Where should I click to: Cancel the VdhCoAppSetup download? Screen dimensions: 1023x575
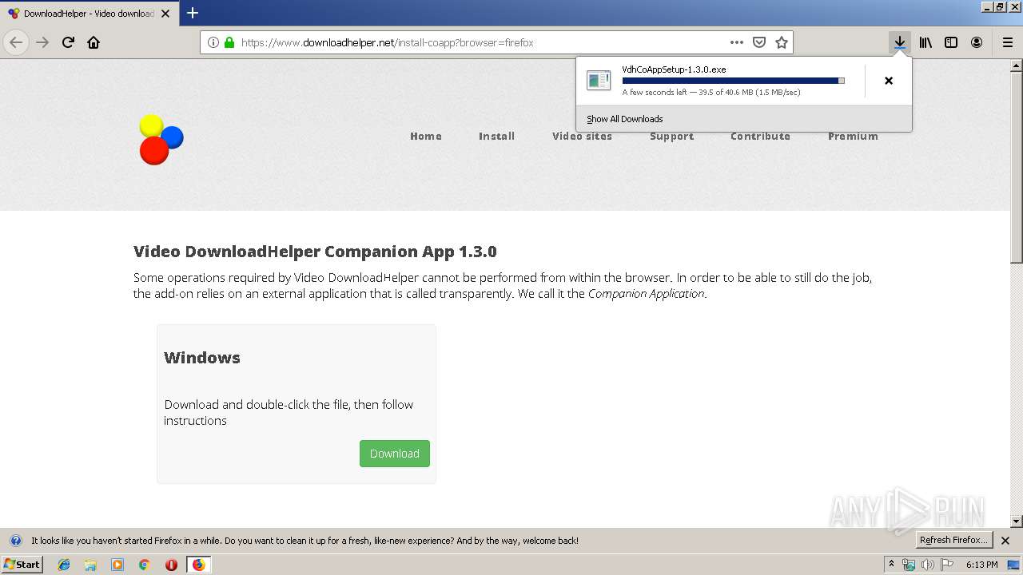click(x=888, y=81)
